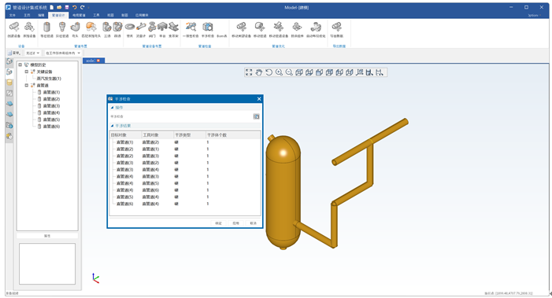Click the 应用 button in the dialog
The width and height of the screenshot is (552, 298).
point(236,223)
